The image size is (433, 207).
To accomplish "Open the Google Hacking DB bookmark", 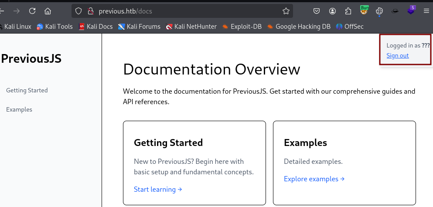I will tap(299, 27).
